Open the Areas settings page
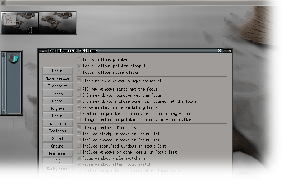Viewport: 287px width, 188px height. click(57, 101)
